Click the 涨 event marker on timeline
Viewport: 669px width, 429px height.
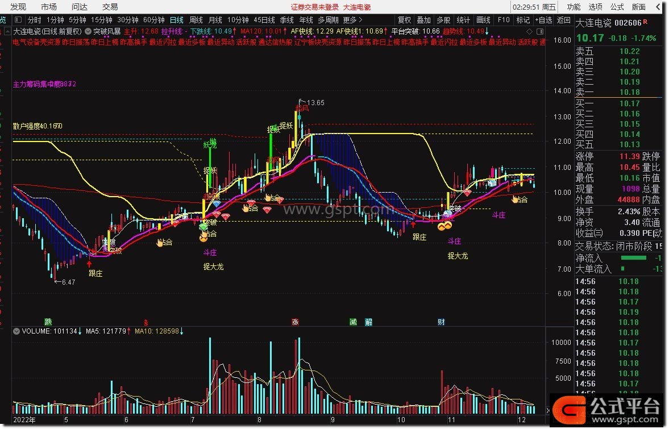pos(295,322)
